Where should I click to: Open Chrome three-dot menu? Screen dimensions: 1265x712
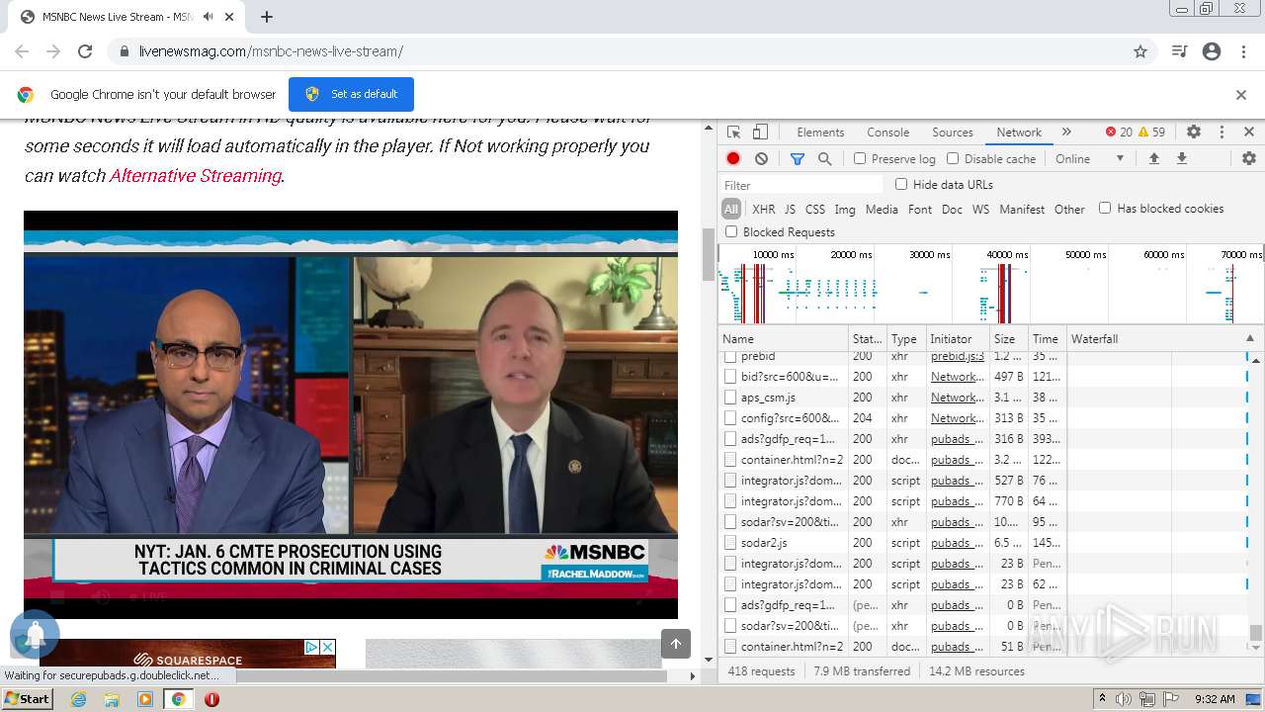[1243, 51]
